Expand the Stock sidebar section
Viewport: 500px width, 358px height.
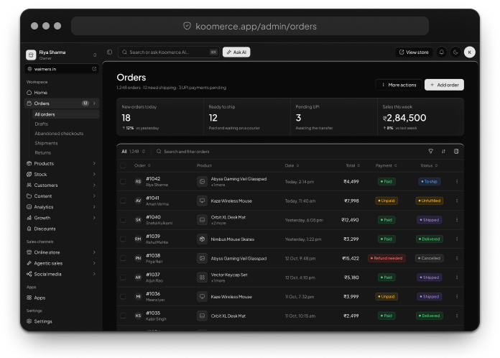point(94,174)
